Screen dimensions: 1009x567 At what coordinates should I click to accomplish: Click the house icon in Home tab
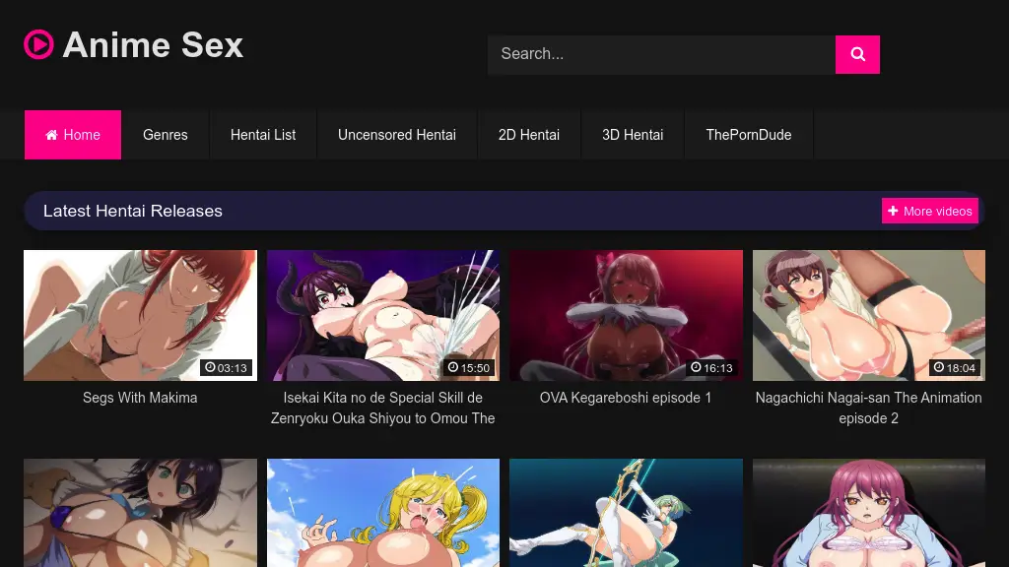coord(52,135)
